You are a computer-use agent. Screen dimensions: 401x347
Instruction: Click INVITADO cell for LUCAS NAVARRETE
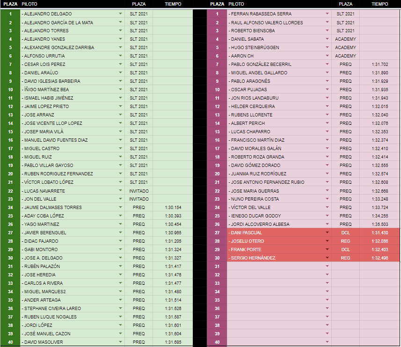click(x=139, y=191)
